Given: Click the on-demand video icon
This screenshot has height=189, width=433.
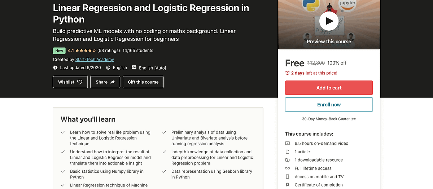Looking at the screenshot, I should (x=288, y=143).
